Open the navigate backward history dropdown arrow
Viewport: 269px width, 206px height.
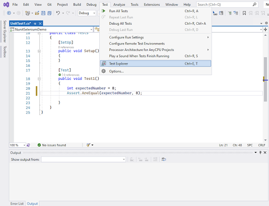pos(14,13)
